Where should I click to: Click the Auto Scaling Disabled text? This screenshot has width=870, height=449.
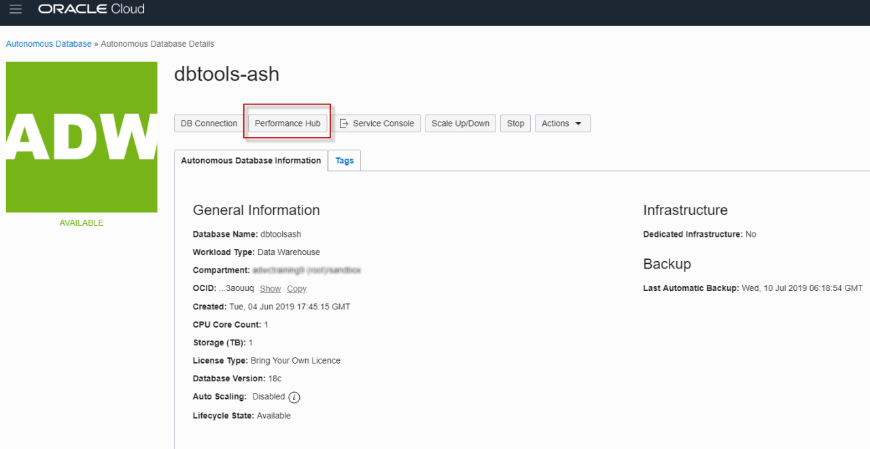click(268, 397)
